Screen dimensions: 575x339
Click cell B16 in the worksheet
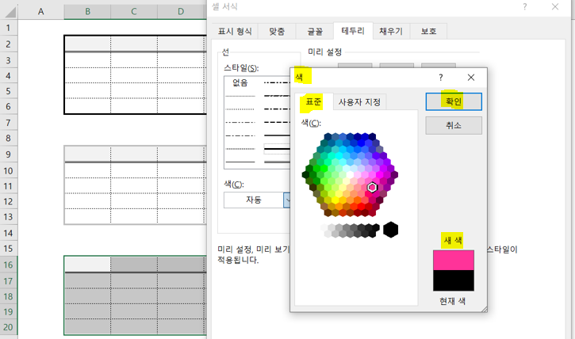(88, 265)
